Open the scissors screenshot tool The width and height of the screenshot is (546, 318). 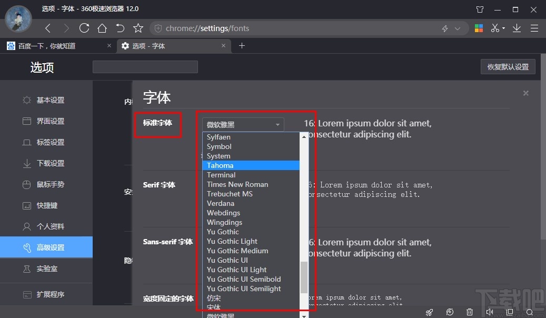coord(495,28)
